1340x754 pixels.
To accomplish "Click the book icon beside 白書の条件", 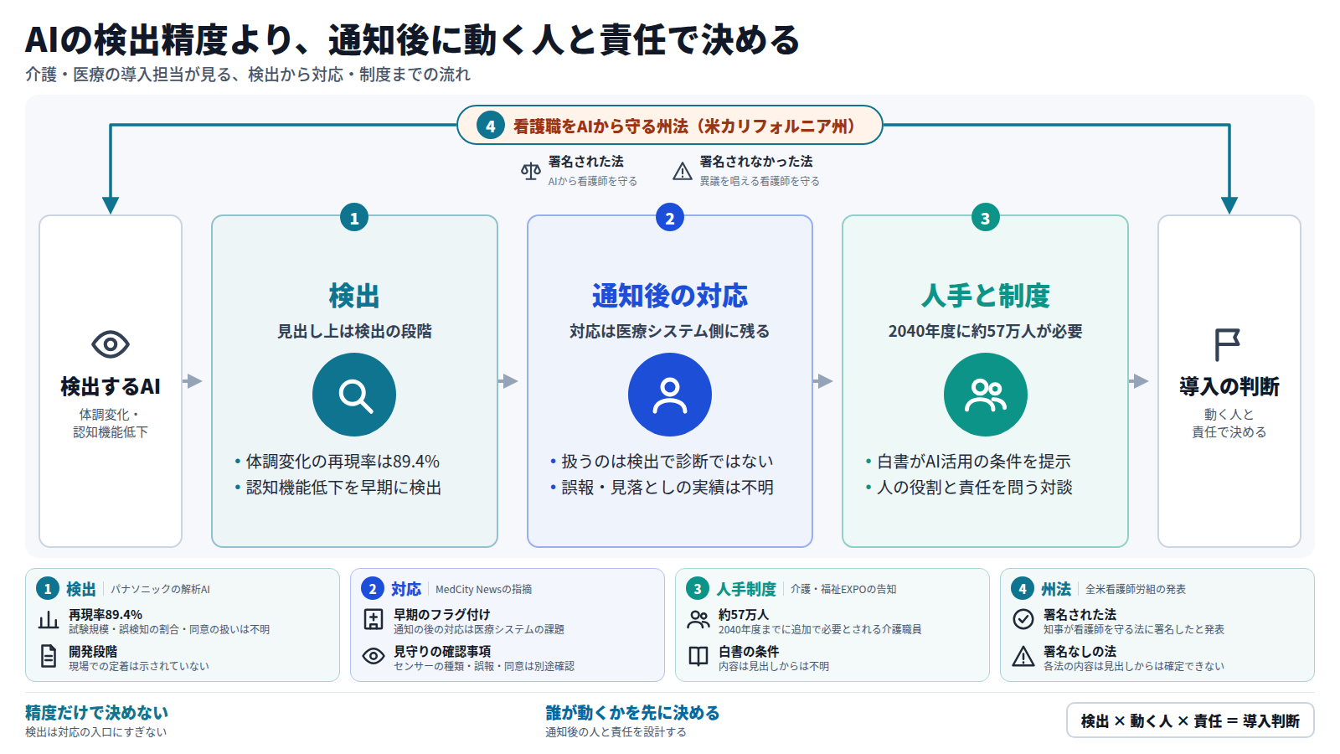I will tap(698, 656).
